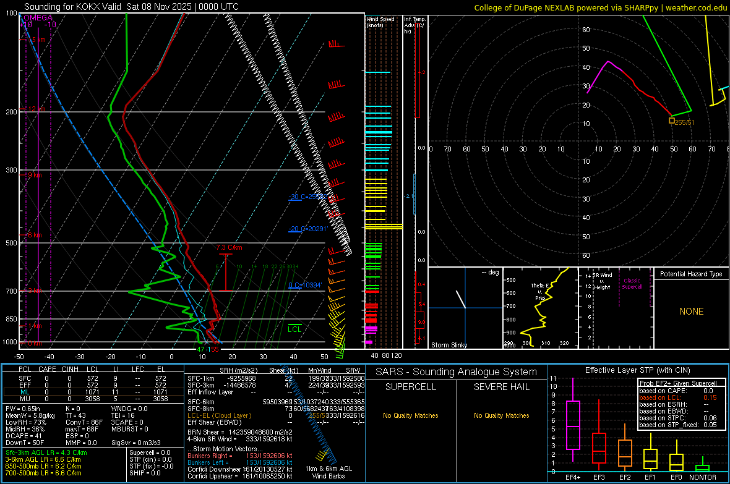Click the 'SHIP = 0.0' index value
This screenshot has height=484, width=730.
click(145, 473)
